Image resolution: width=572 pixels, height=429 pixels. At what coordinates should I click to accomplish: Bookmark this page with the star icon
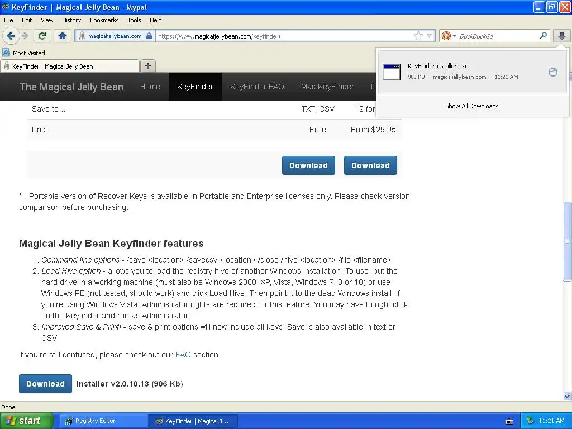point(418,36)
